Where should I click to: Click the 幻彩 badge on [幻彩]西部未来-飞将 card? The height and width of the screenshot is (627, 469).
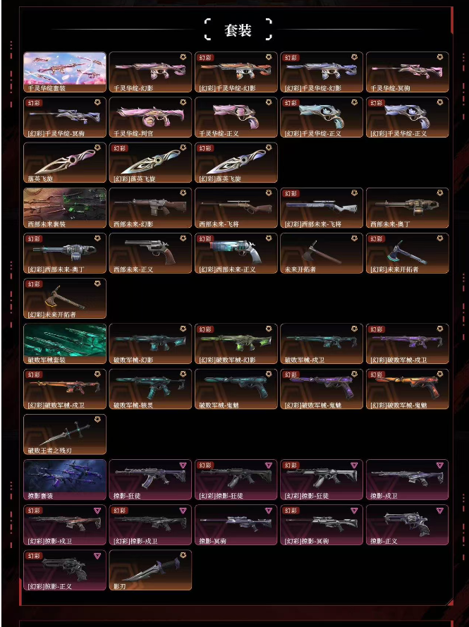[291, 193]
